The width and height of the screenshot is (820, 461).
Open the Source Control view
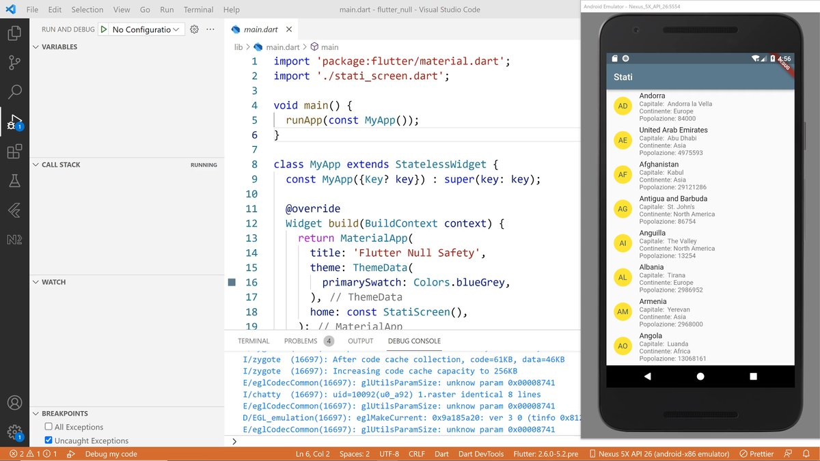pos(14,63)
